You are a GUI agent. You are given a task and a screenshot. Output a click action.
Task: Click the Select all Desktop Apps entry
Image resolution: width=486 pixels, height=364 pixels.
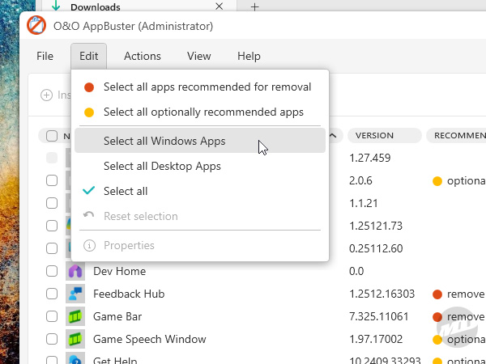(162, 166)
